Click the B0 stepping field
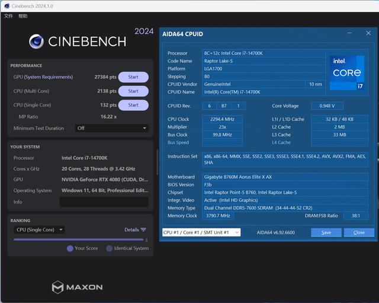Image resolution: width=379 pixels, height=303 pixels. [x=264, y=76]
